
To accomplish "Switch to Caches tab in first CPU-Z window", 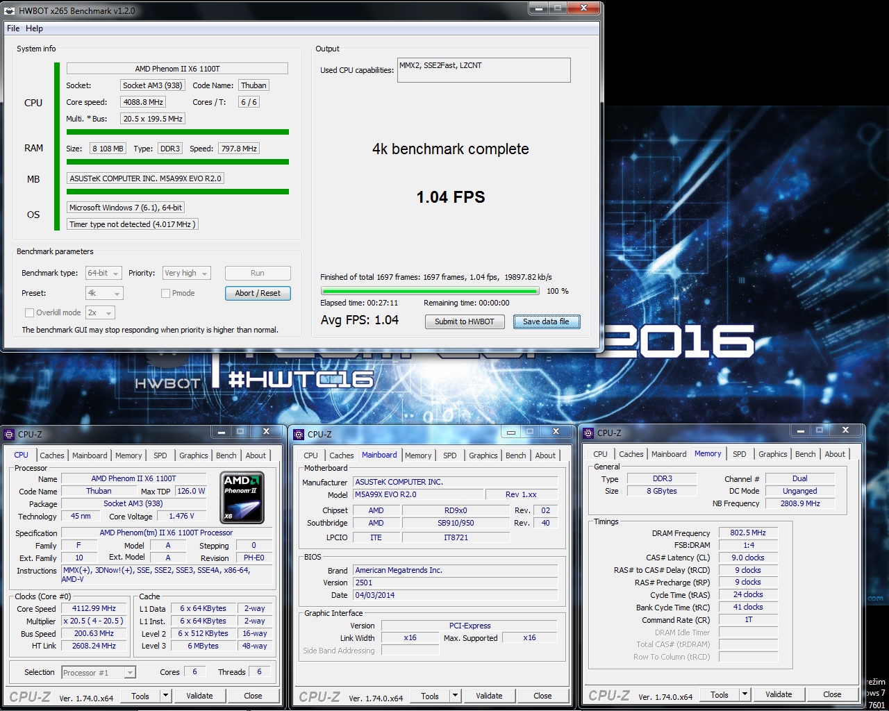I will pyautogui.click(x=52, y=455).
